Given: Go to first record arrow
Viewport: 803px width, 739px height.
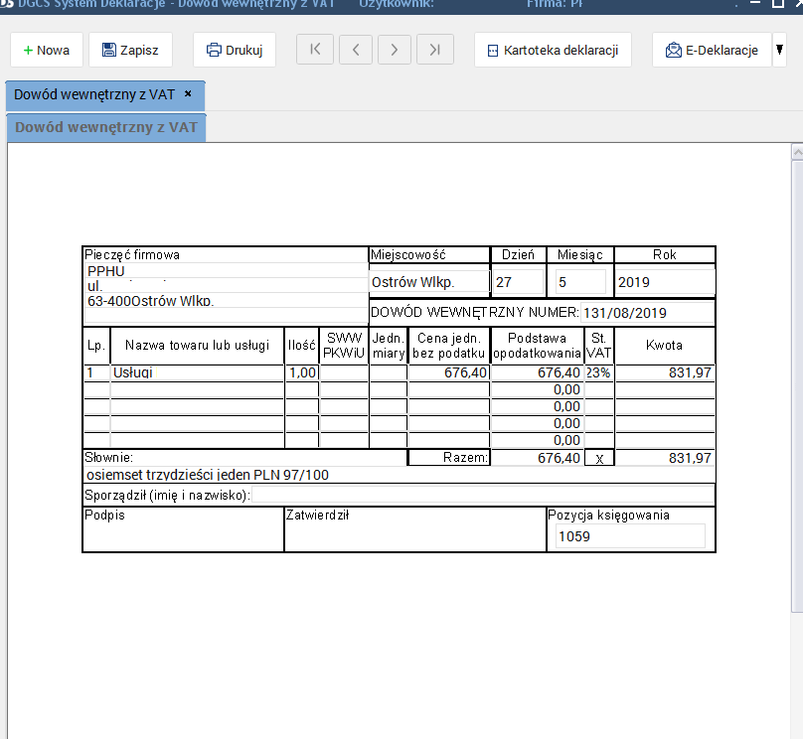Looking at the screenshot, I should (315, 50).
